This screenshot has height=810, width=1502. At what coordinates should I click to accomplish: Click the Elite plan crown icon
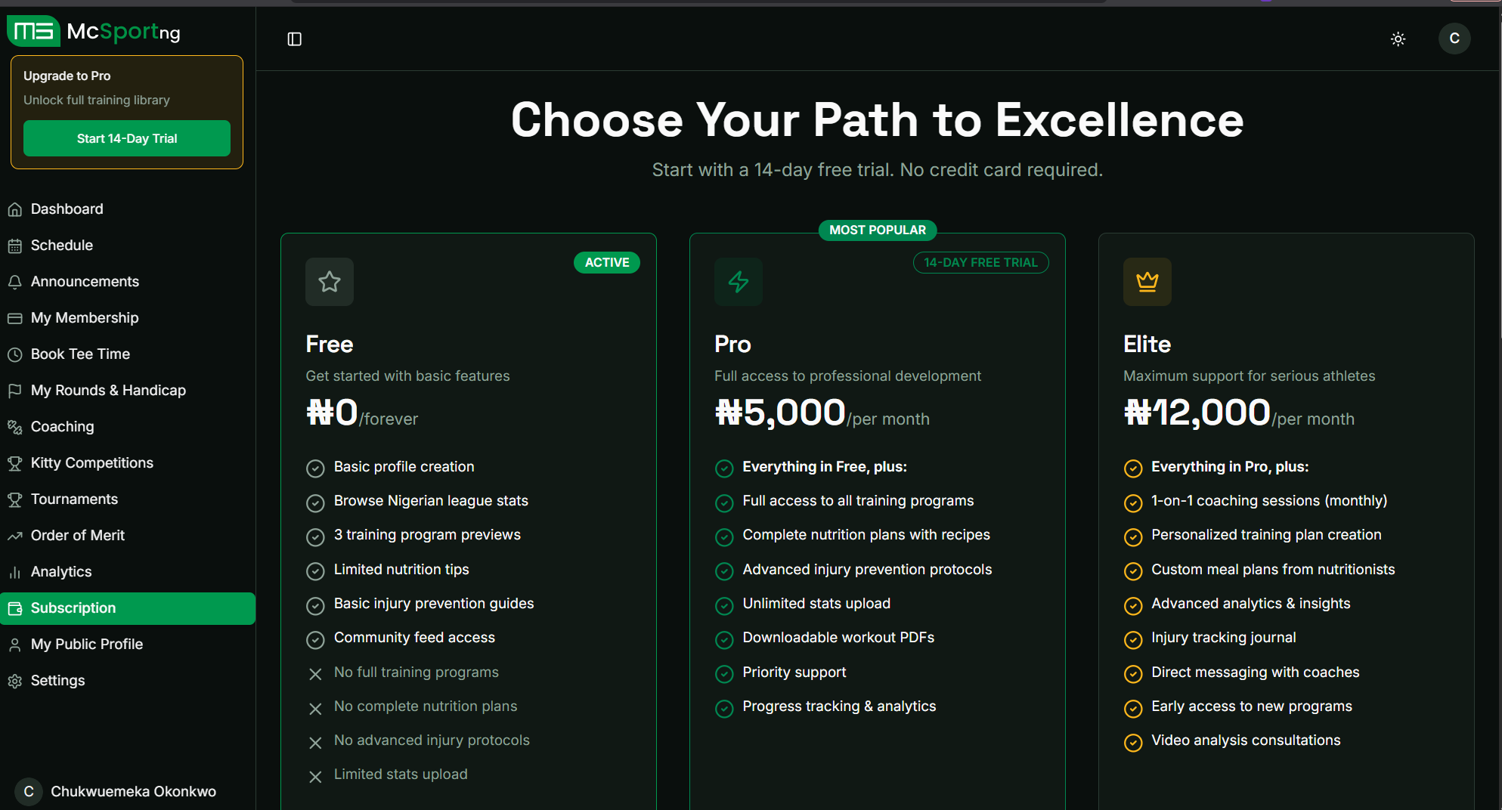[x=1147, y=282]
